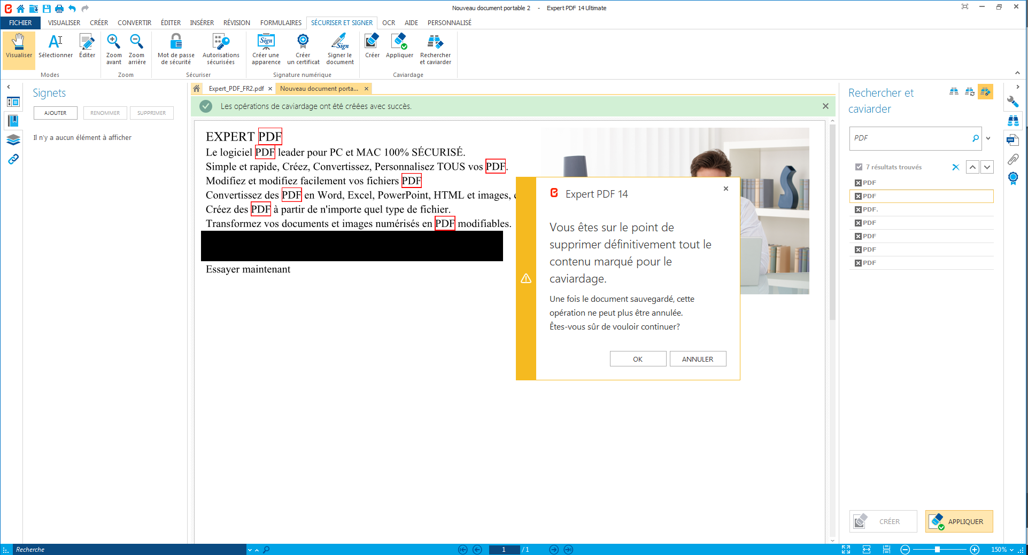Open Rechercher et caviarder from ribbon

[x=435, y=49]
